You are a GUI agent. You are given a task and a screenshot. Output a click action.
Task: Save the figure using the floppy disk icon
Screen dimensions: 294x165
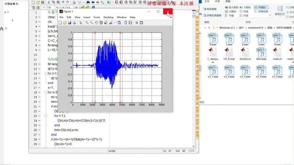(70, 23)
